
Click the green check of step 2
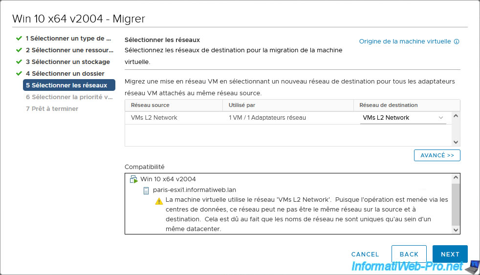coord(19,50)
